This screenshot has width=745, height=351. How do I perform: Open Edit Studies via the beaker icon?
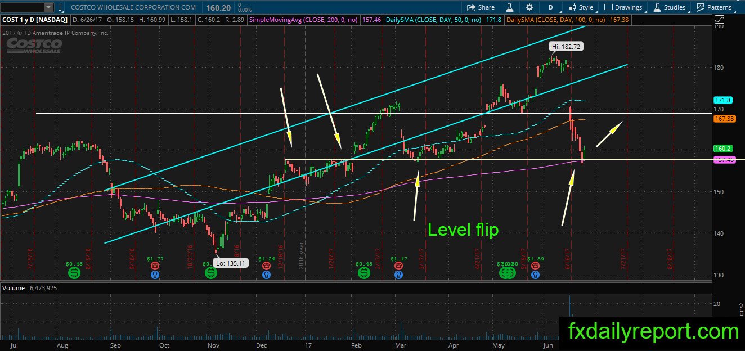509,7
